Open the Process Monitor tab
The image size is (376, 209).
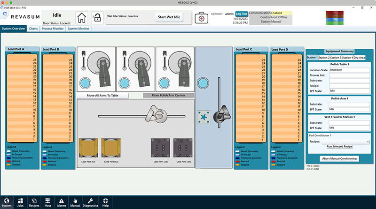click(x=53, y=29)
